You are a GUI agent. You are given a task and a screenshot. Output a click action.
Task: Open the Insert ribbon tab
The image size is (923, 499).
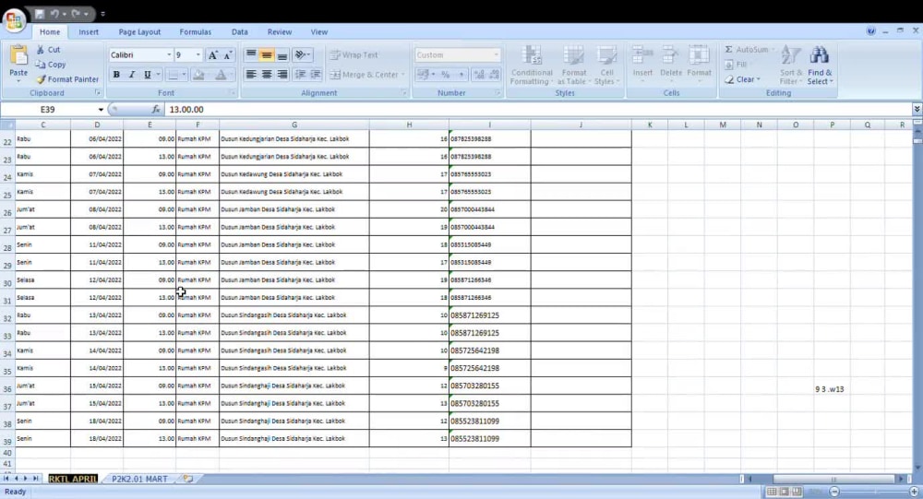89,31
